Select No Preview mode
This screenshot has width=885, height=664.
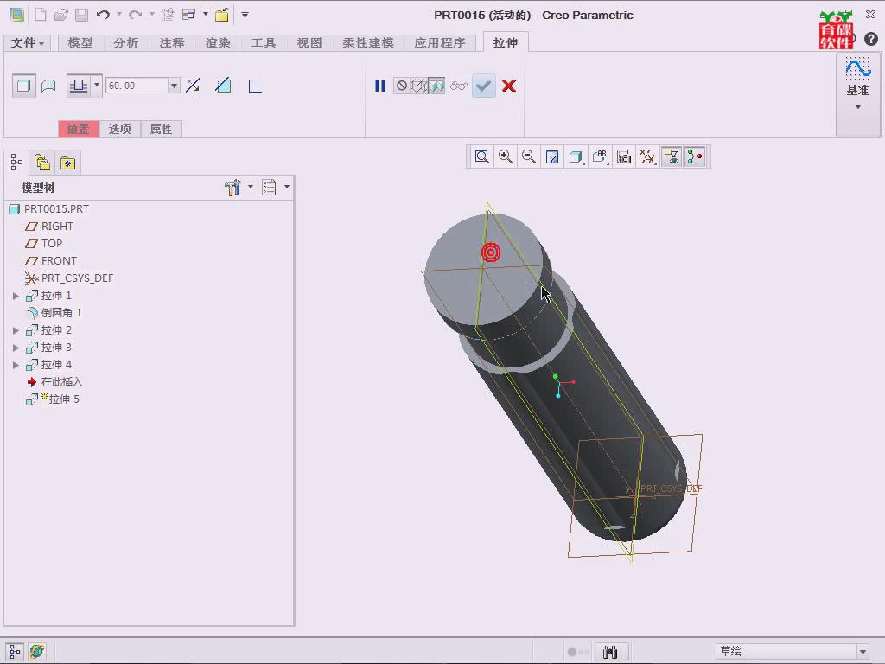pyautogui.click(x=401, y=86)
